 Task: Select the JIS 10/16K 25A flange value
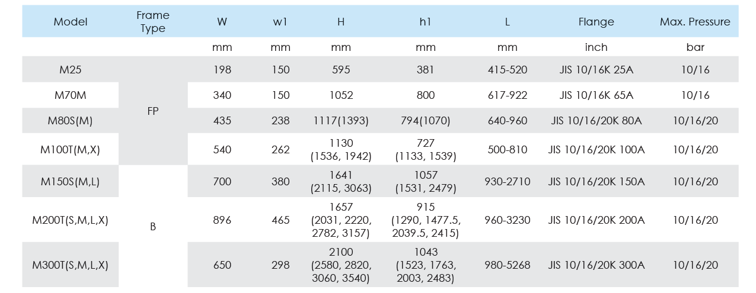[x=596, y=70]
